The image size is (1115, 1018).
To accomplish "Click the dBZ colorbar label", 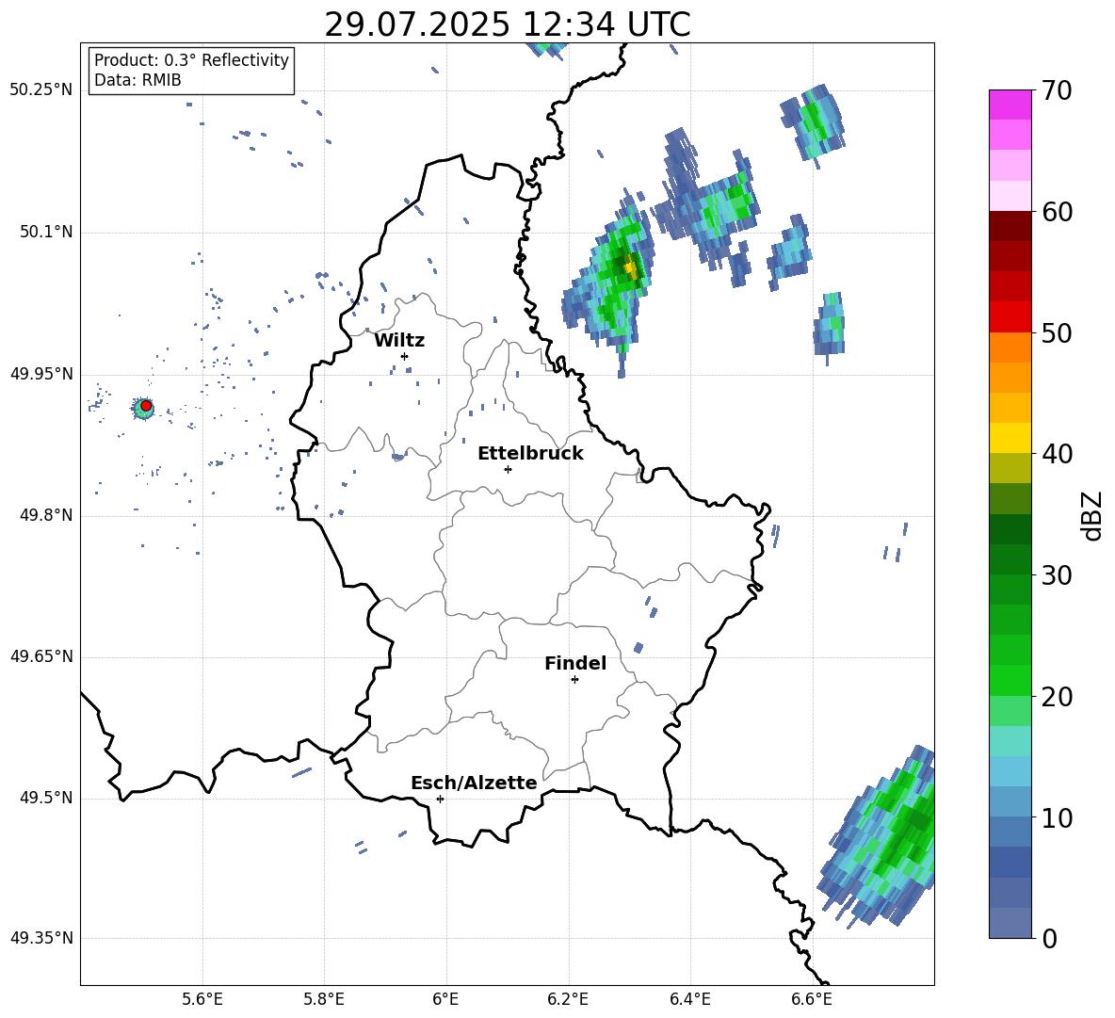I will pos(1091,516).
